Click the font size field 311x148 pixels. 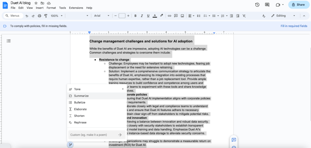(122, 16)
